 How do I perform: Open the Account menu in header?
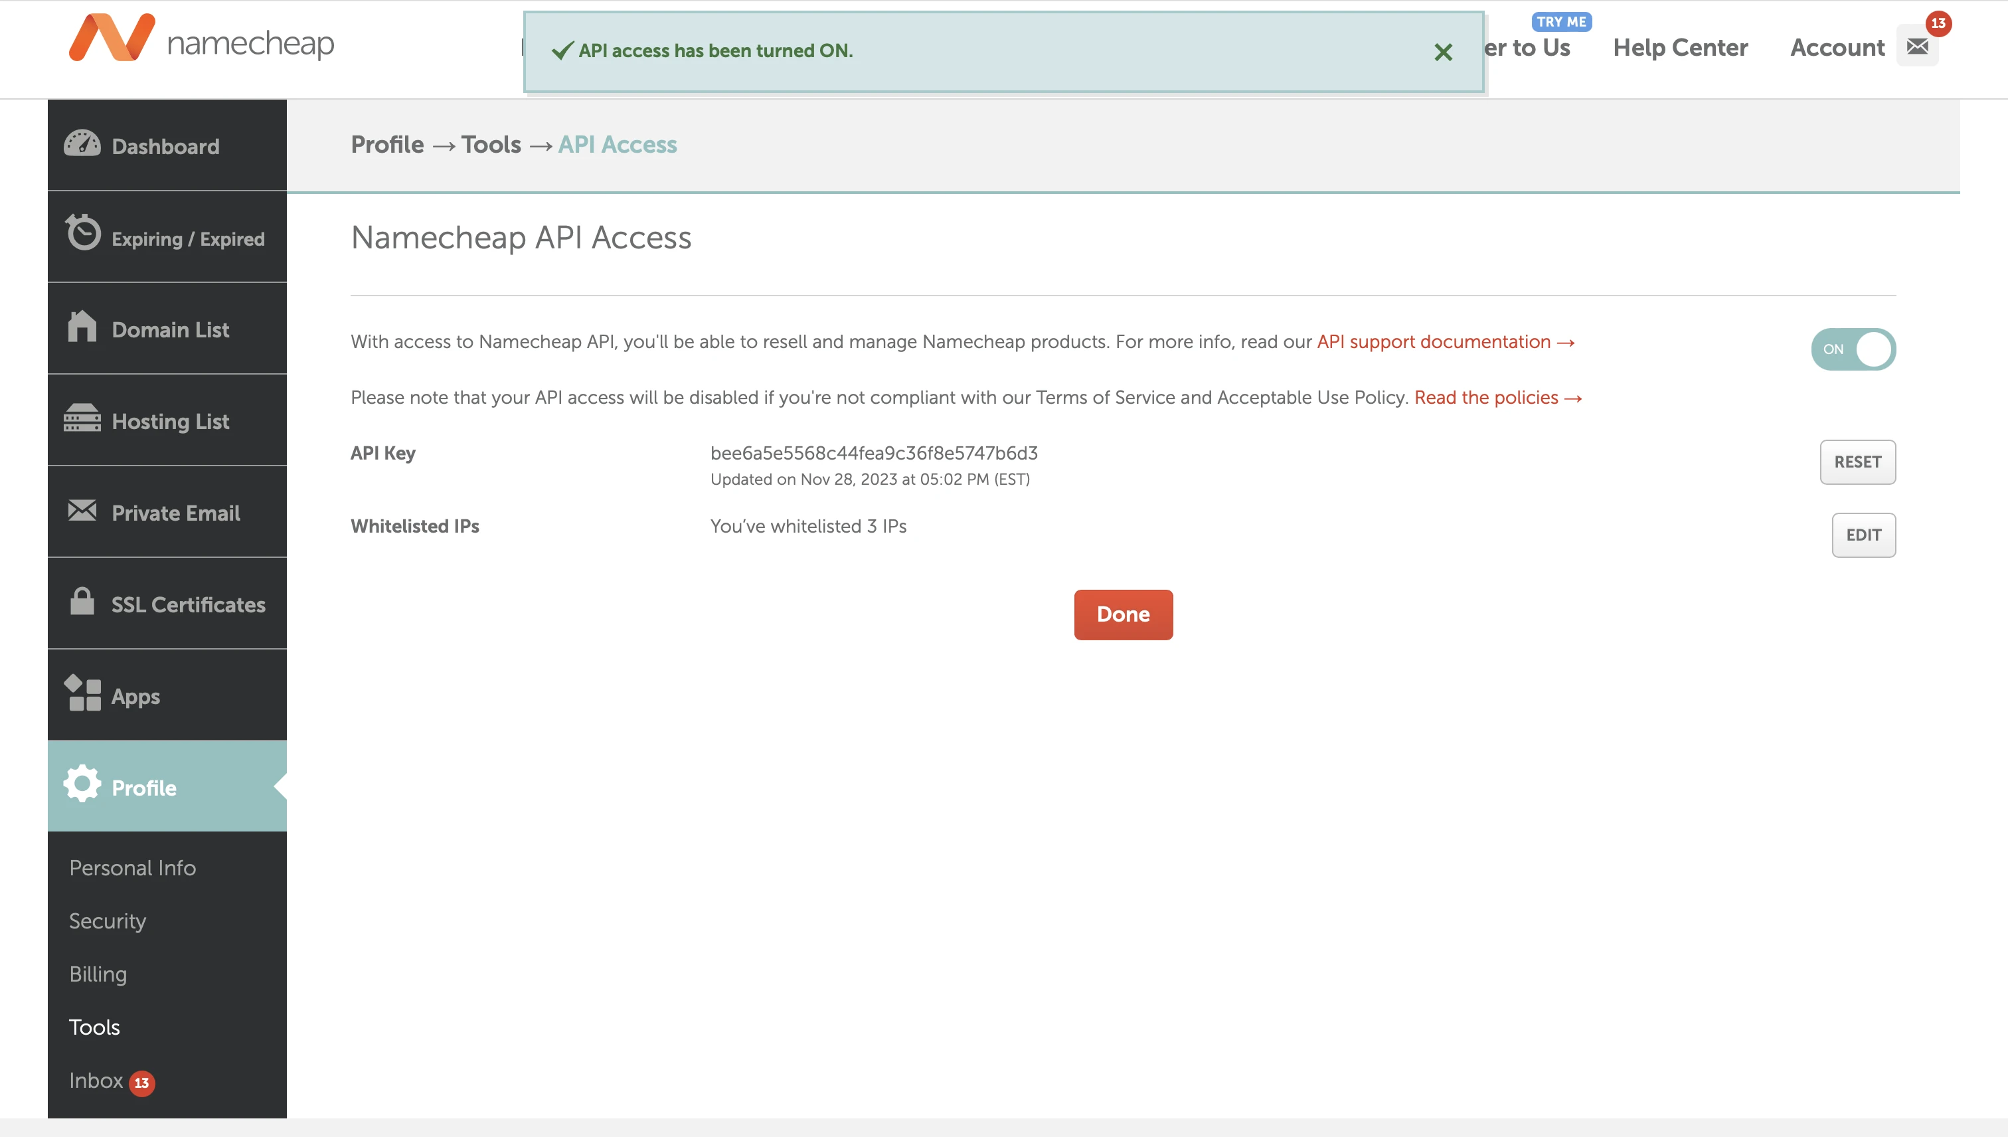coord(1837,47)
